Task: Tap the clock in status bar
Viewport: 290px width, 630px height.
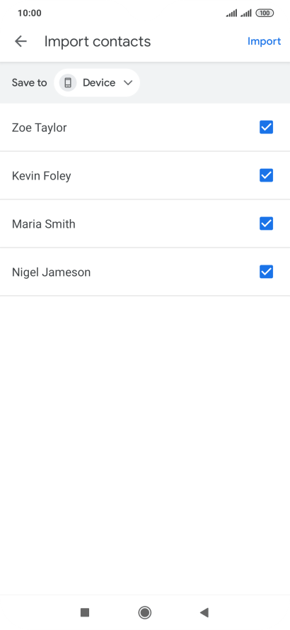Action: 29,13
